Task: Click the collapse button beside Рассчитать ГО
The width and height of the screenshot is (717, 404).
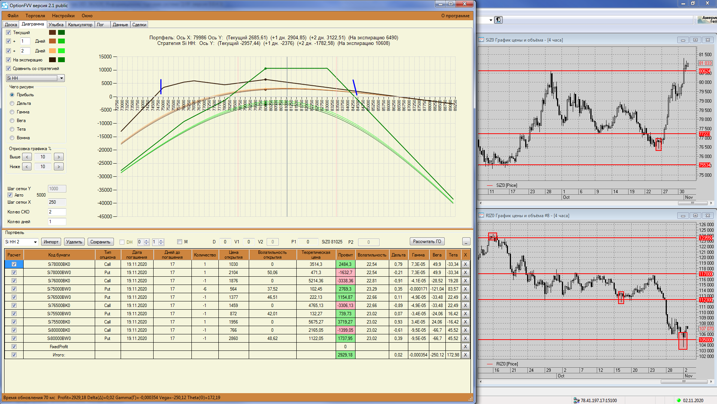Action: tap(466, 242)
